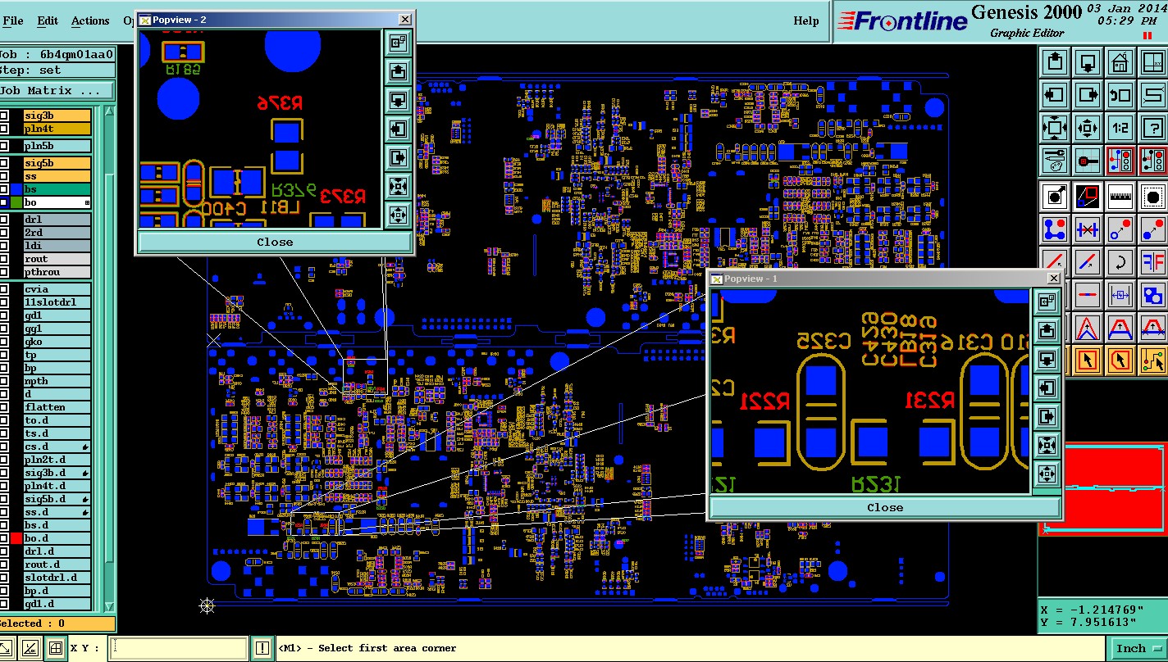Click Close button in Popview - 1

pyautogui.click(x=885, y=507)
